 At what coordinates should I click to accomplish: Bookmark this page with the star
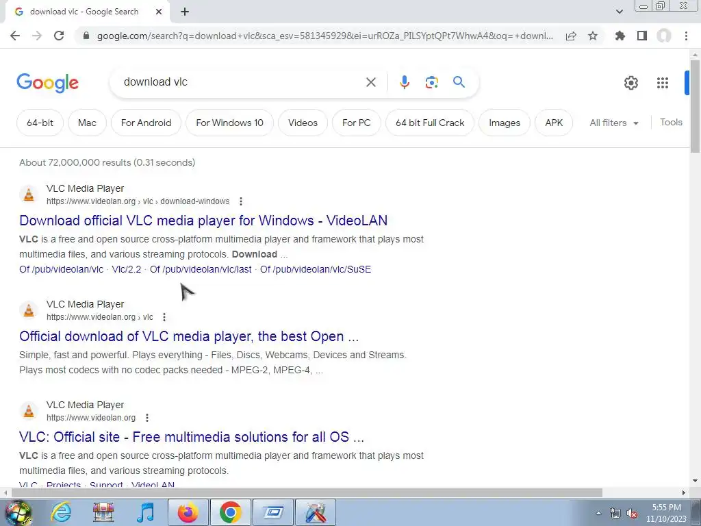point(593,36)
